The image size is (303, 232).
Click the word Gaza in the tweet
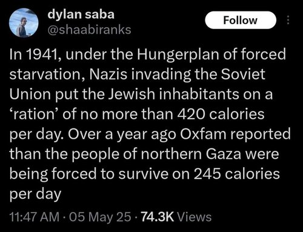[224, 154]
